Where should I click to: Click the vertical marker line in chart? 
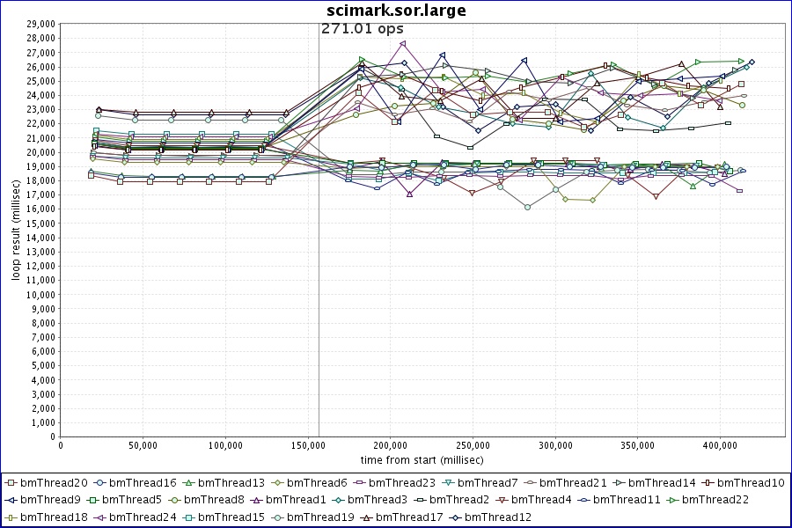(x=319, y=264)
